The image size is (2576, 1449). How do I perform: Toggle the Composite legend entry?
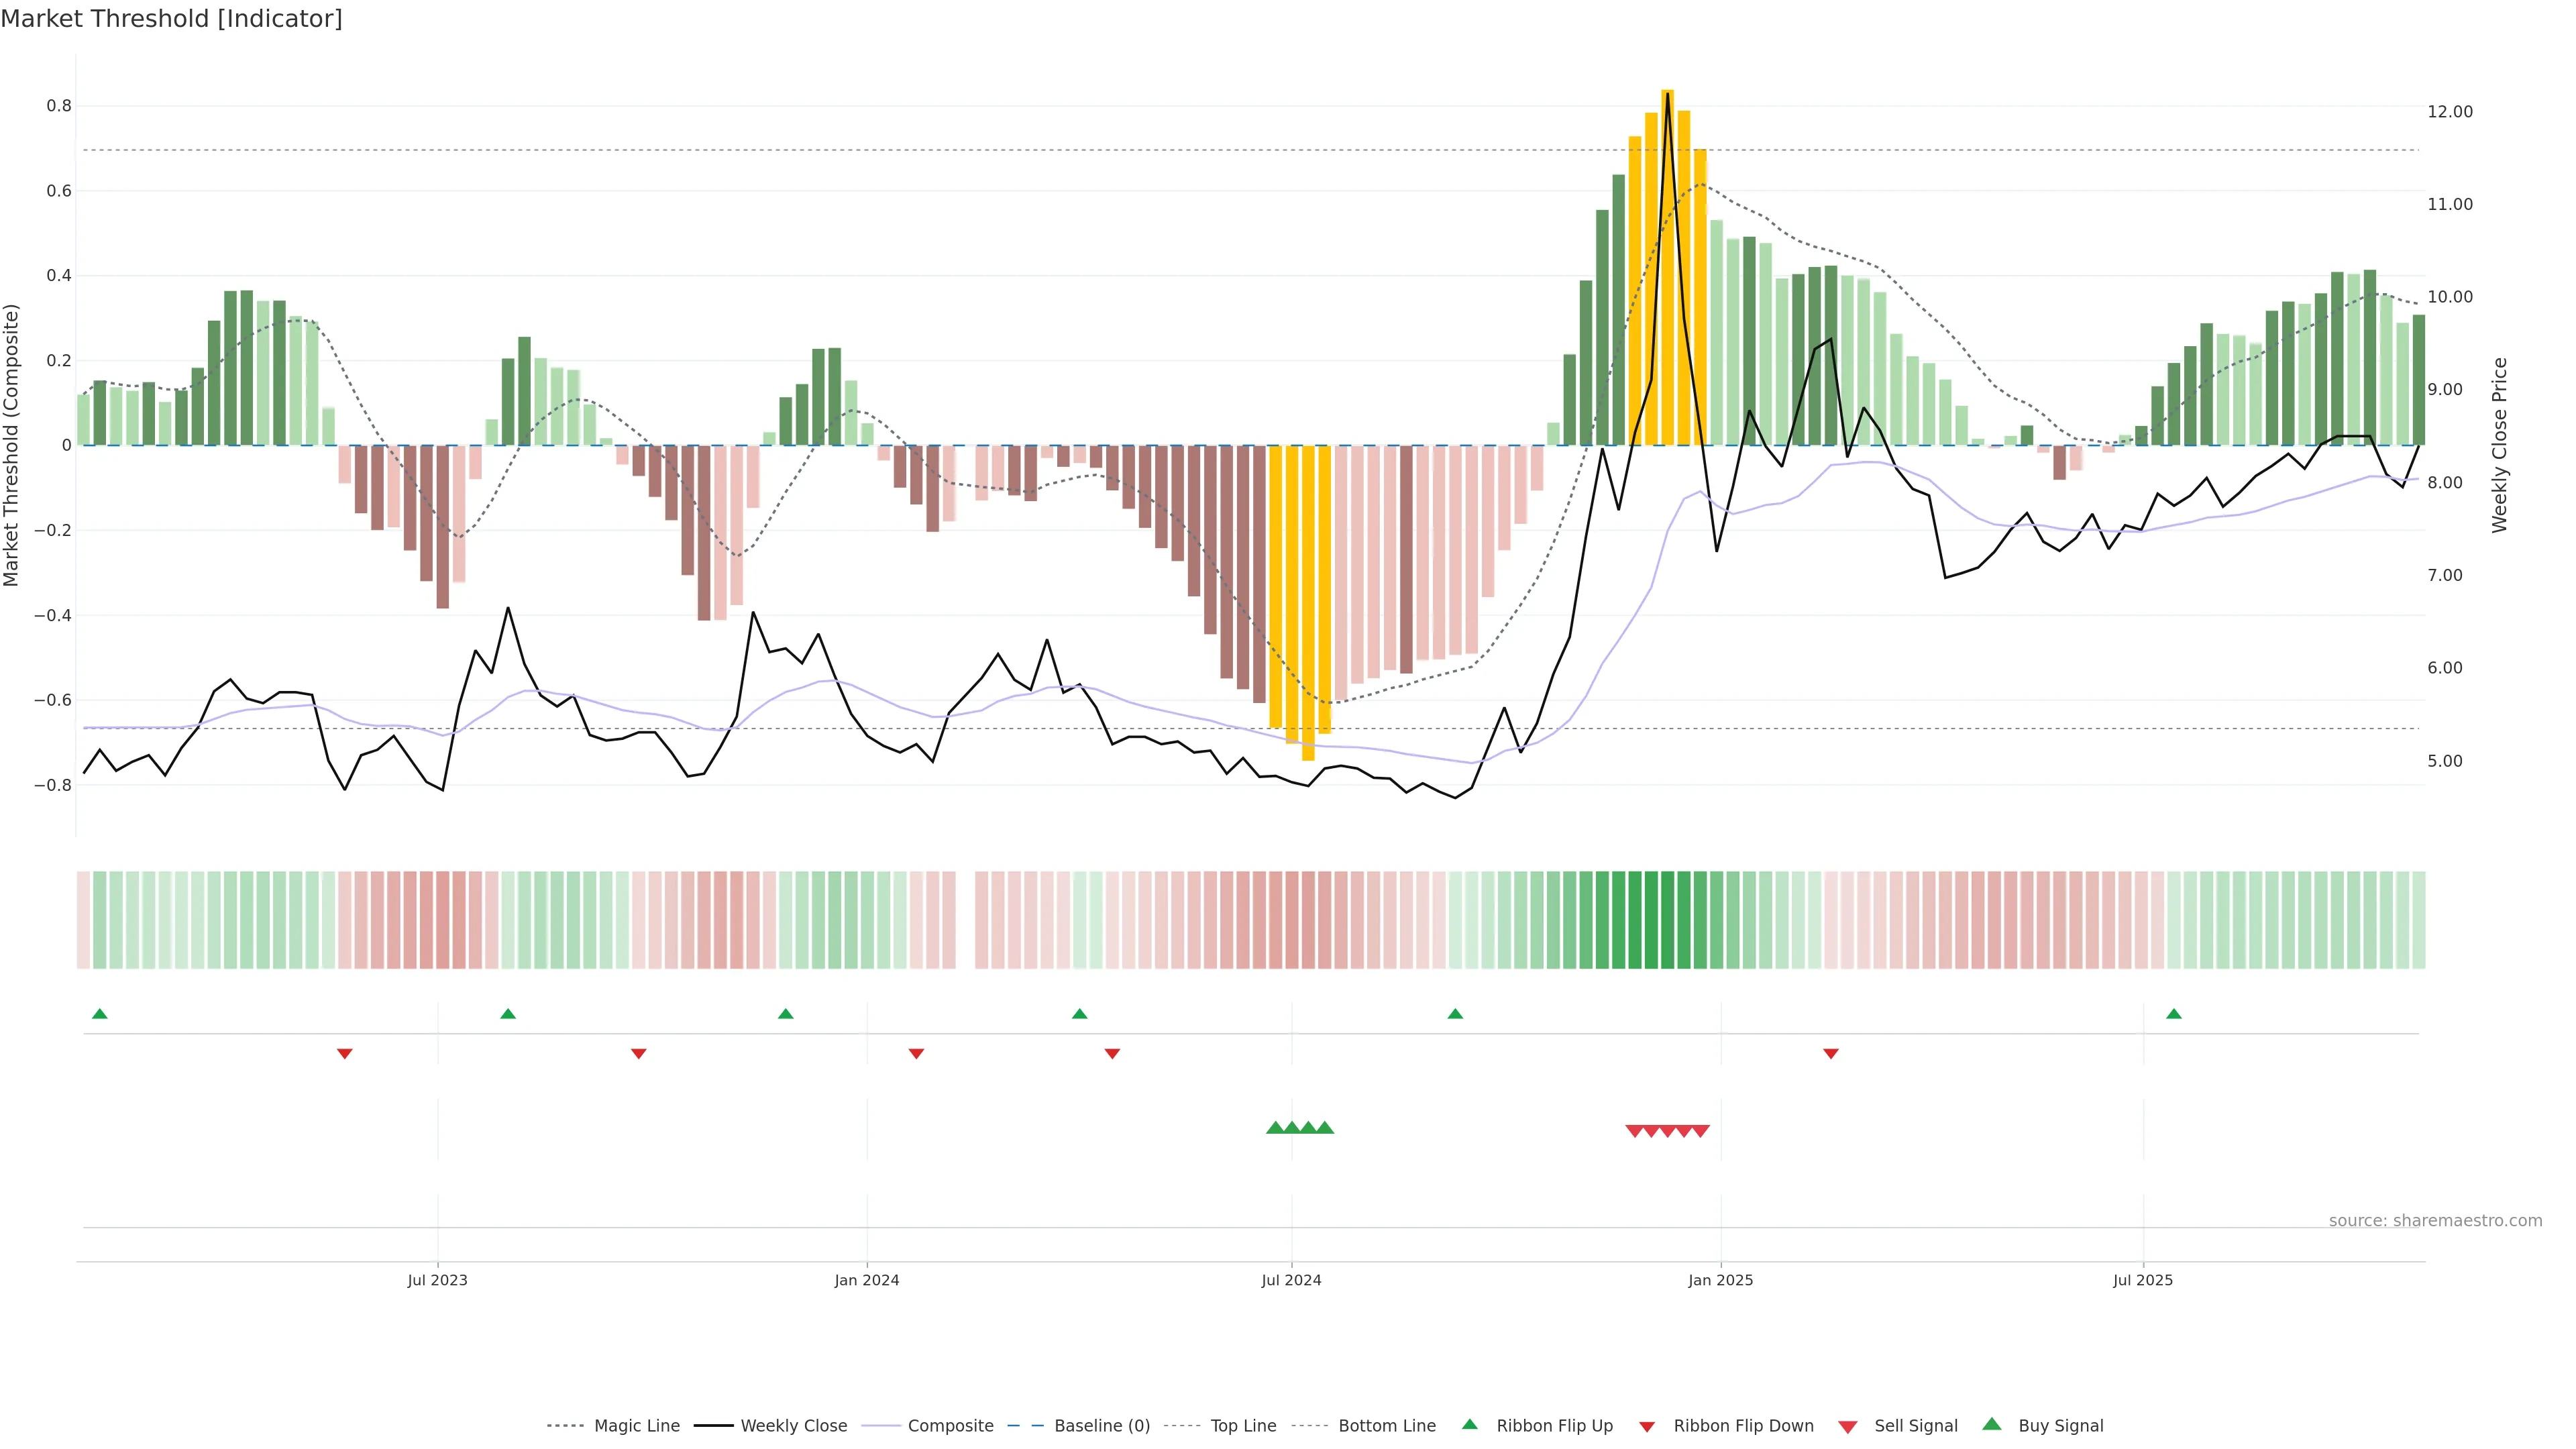pos(950,1426)
